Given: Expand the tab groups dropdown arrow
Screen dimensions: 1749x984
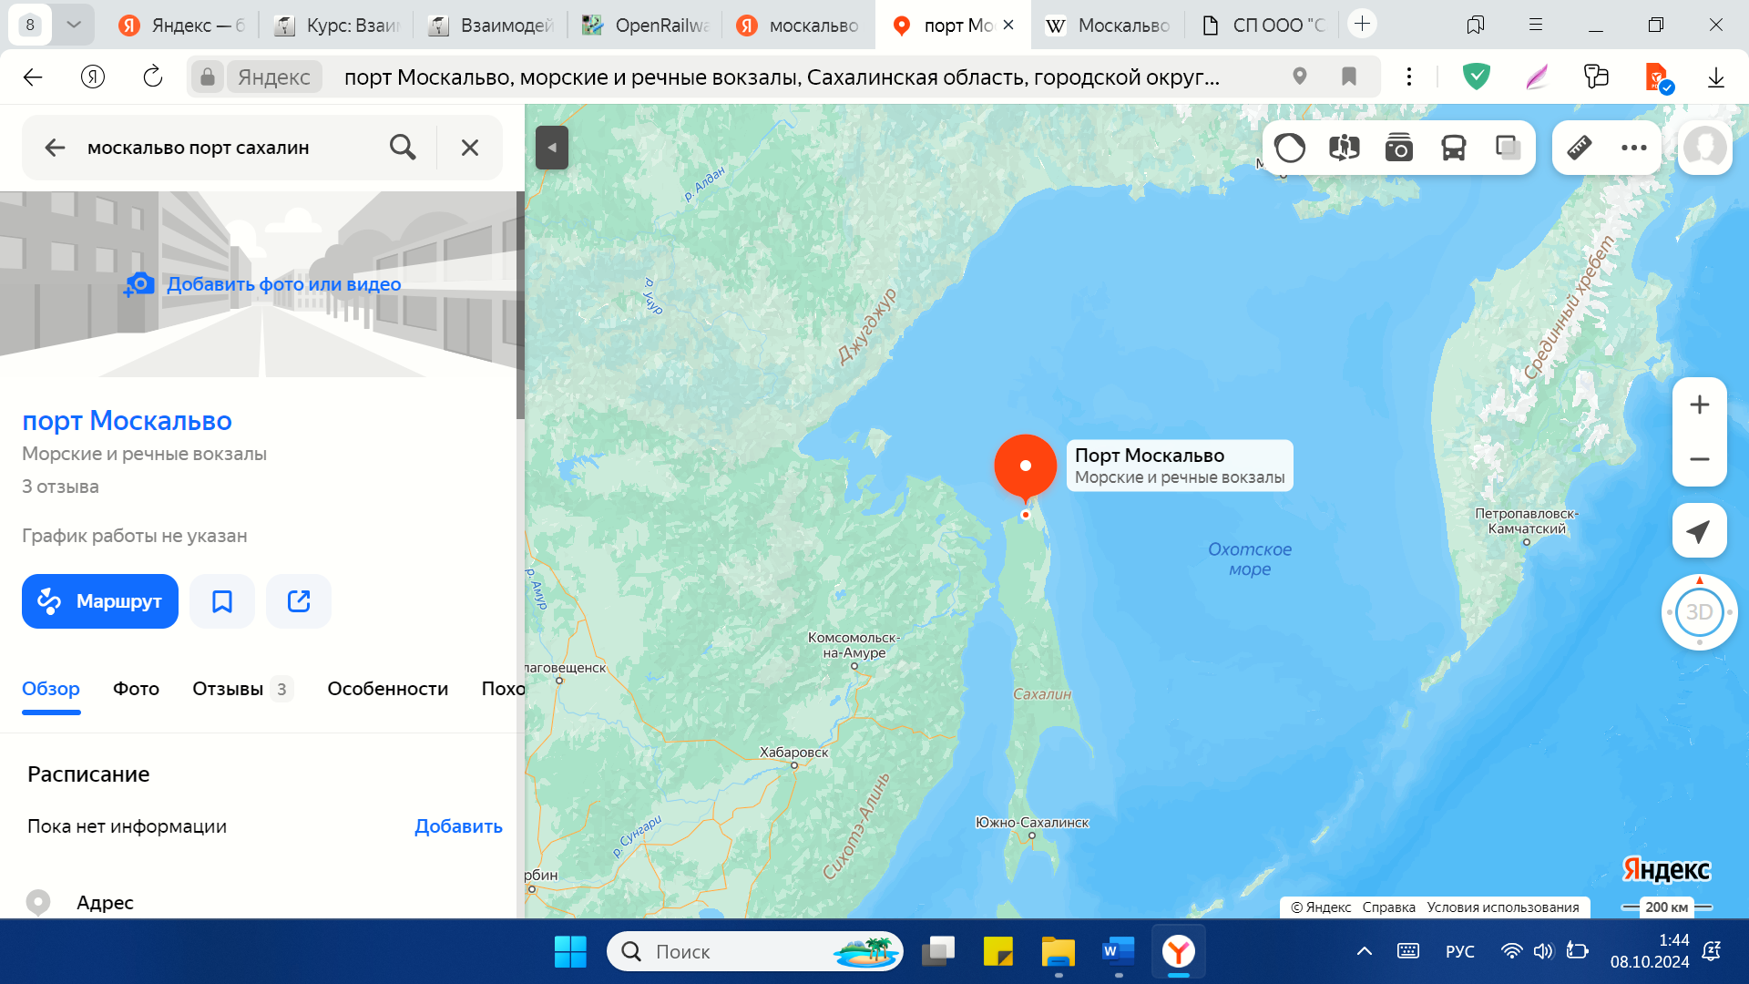Looking at the screenshot, I should click(74, 25).
